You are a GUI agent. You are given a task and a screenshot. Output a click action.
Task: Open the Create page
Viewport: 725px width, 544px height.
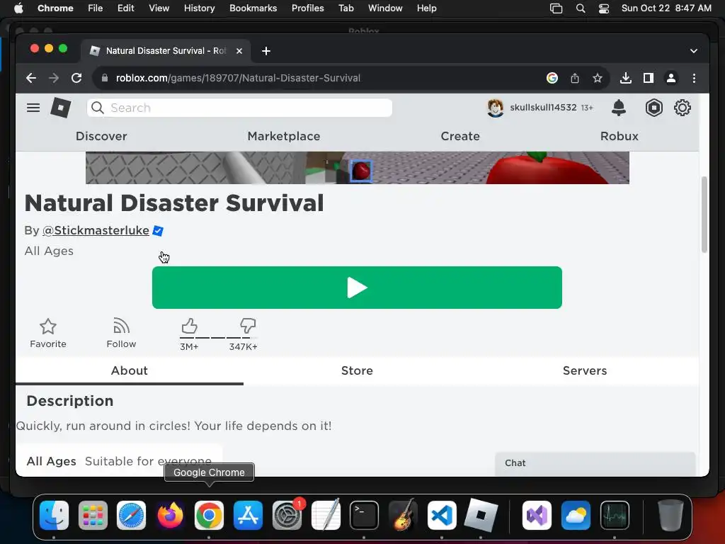pos(460,137)
